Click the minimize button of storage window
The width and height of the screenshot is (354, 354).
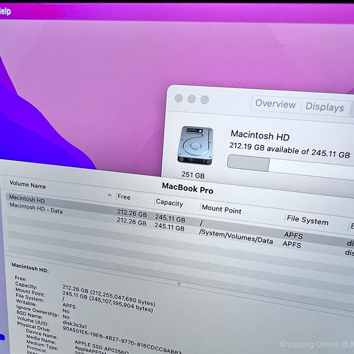[x=192, y=99]
